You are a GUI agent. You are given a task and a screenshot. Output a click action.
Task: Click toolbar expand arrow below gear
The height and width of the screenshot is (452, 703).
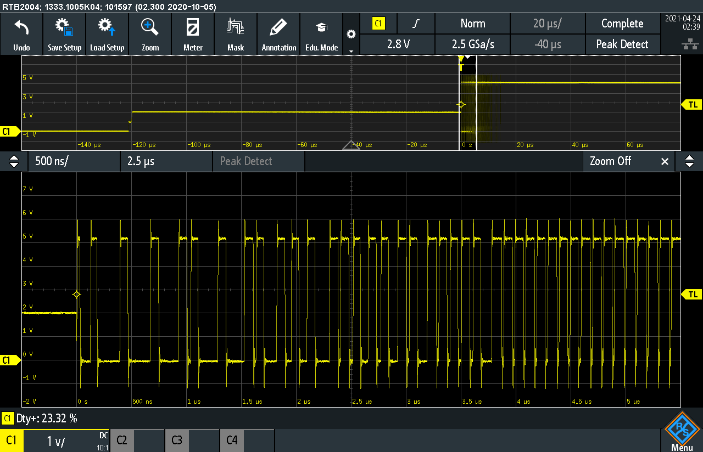coord(351,50)
